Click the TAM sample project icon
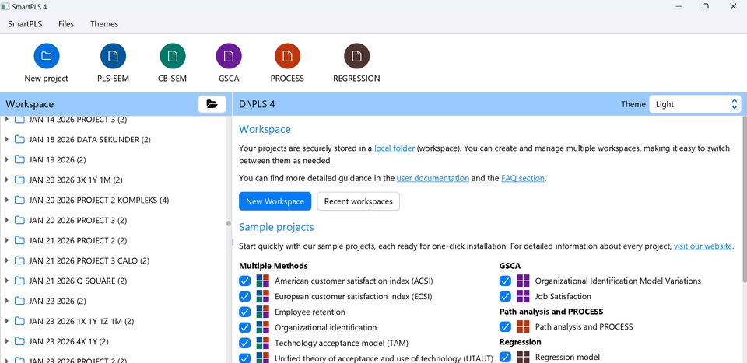This screenshot has width=747, height=363. click(262, 343)
